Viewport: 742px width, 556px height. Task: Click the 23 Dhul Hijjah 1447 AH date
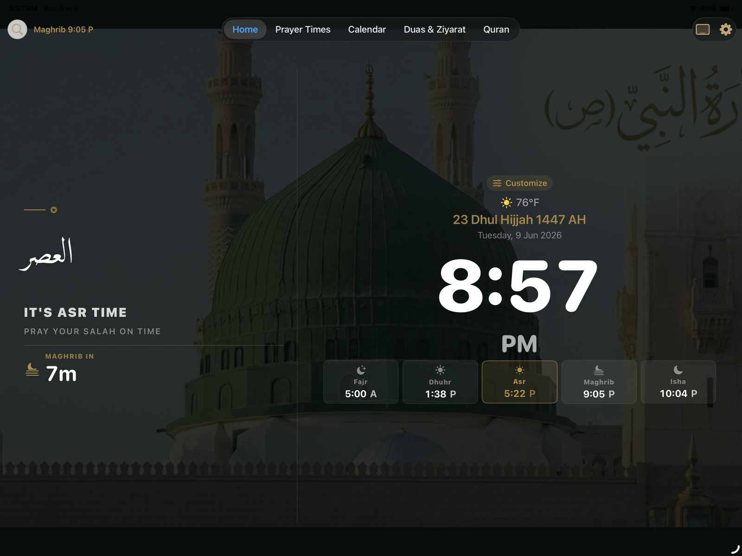coord(519,220)
